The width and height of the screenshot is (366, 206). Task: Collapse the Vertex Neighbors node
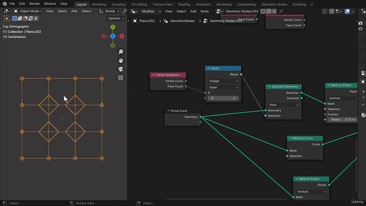click(154, 75)
